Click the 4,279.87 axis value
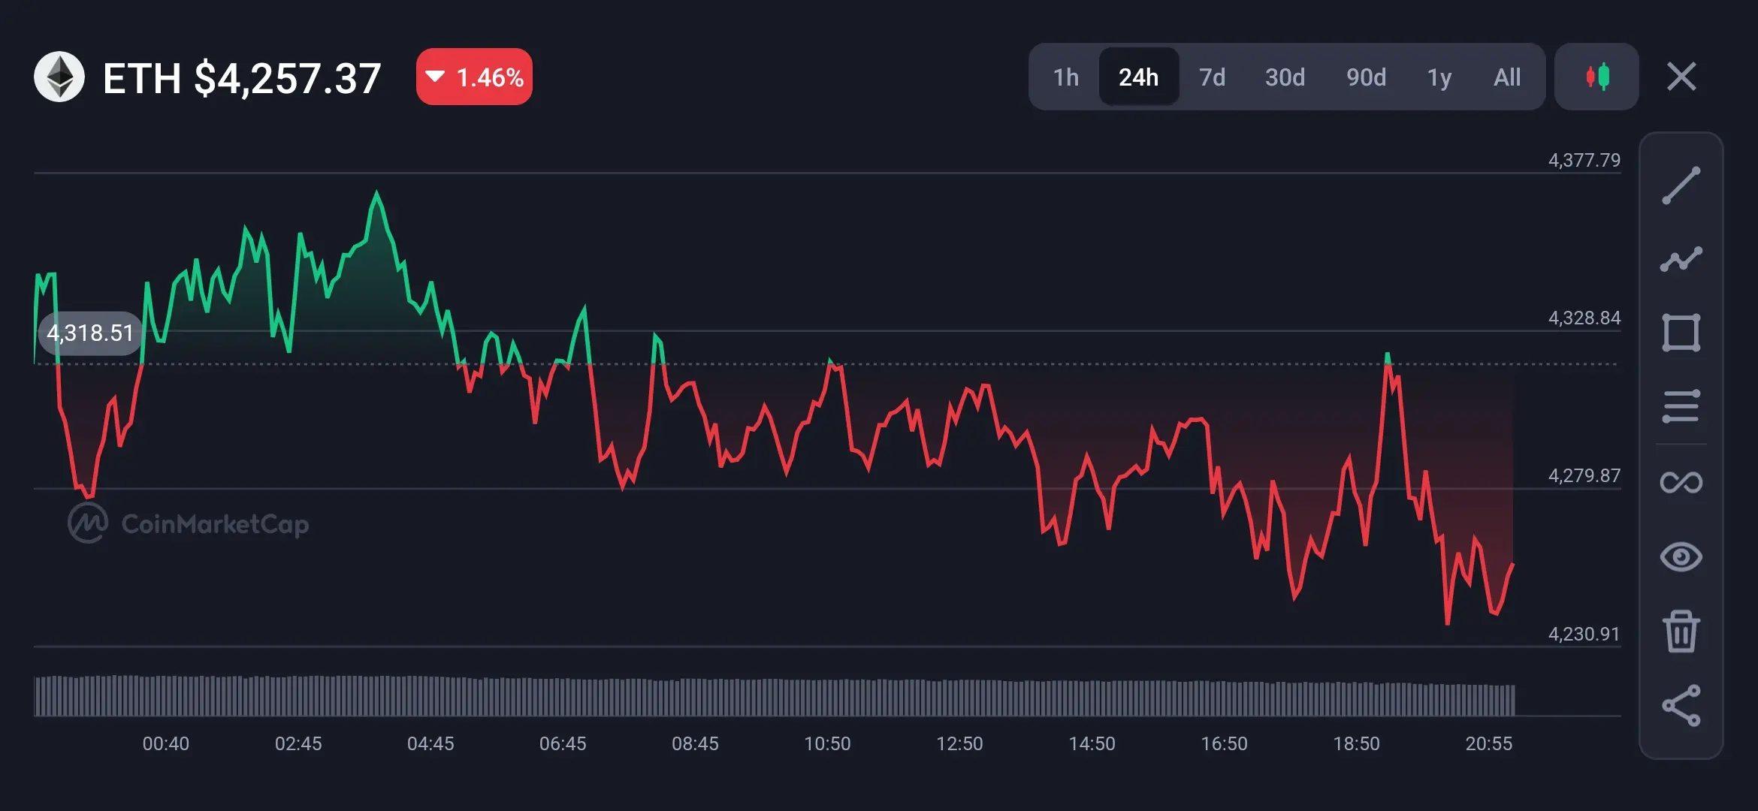The width and height of the screenshot is (1758, 811). (1584, 475)
